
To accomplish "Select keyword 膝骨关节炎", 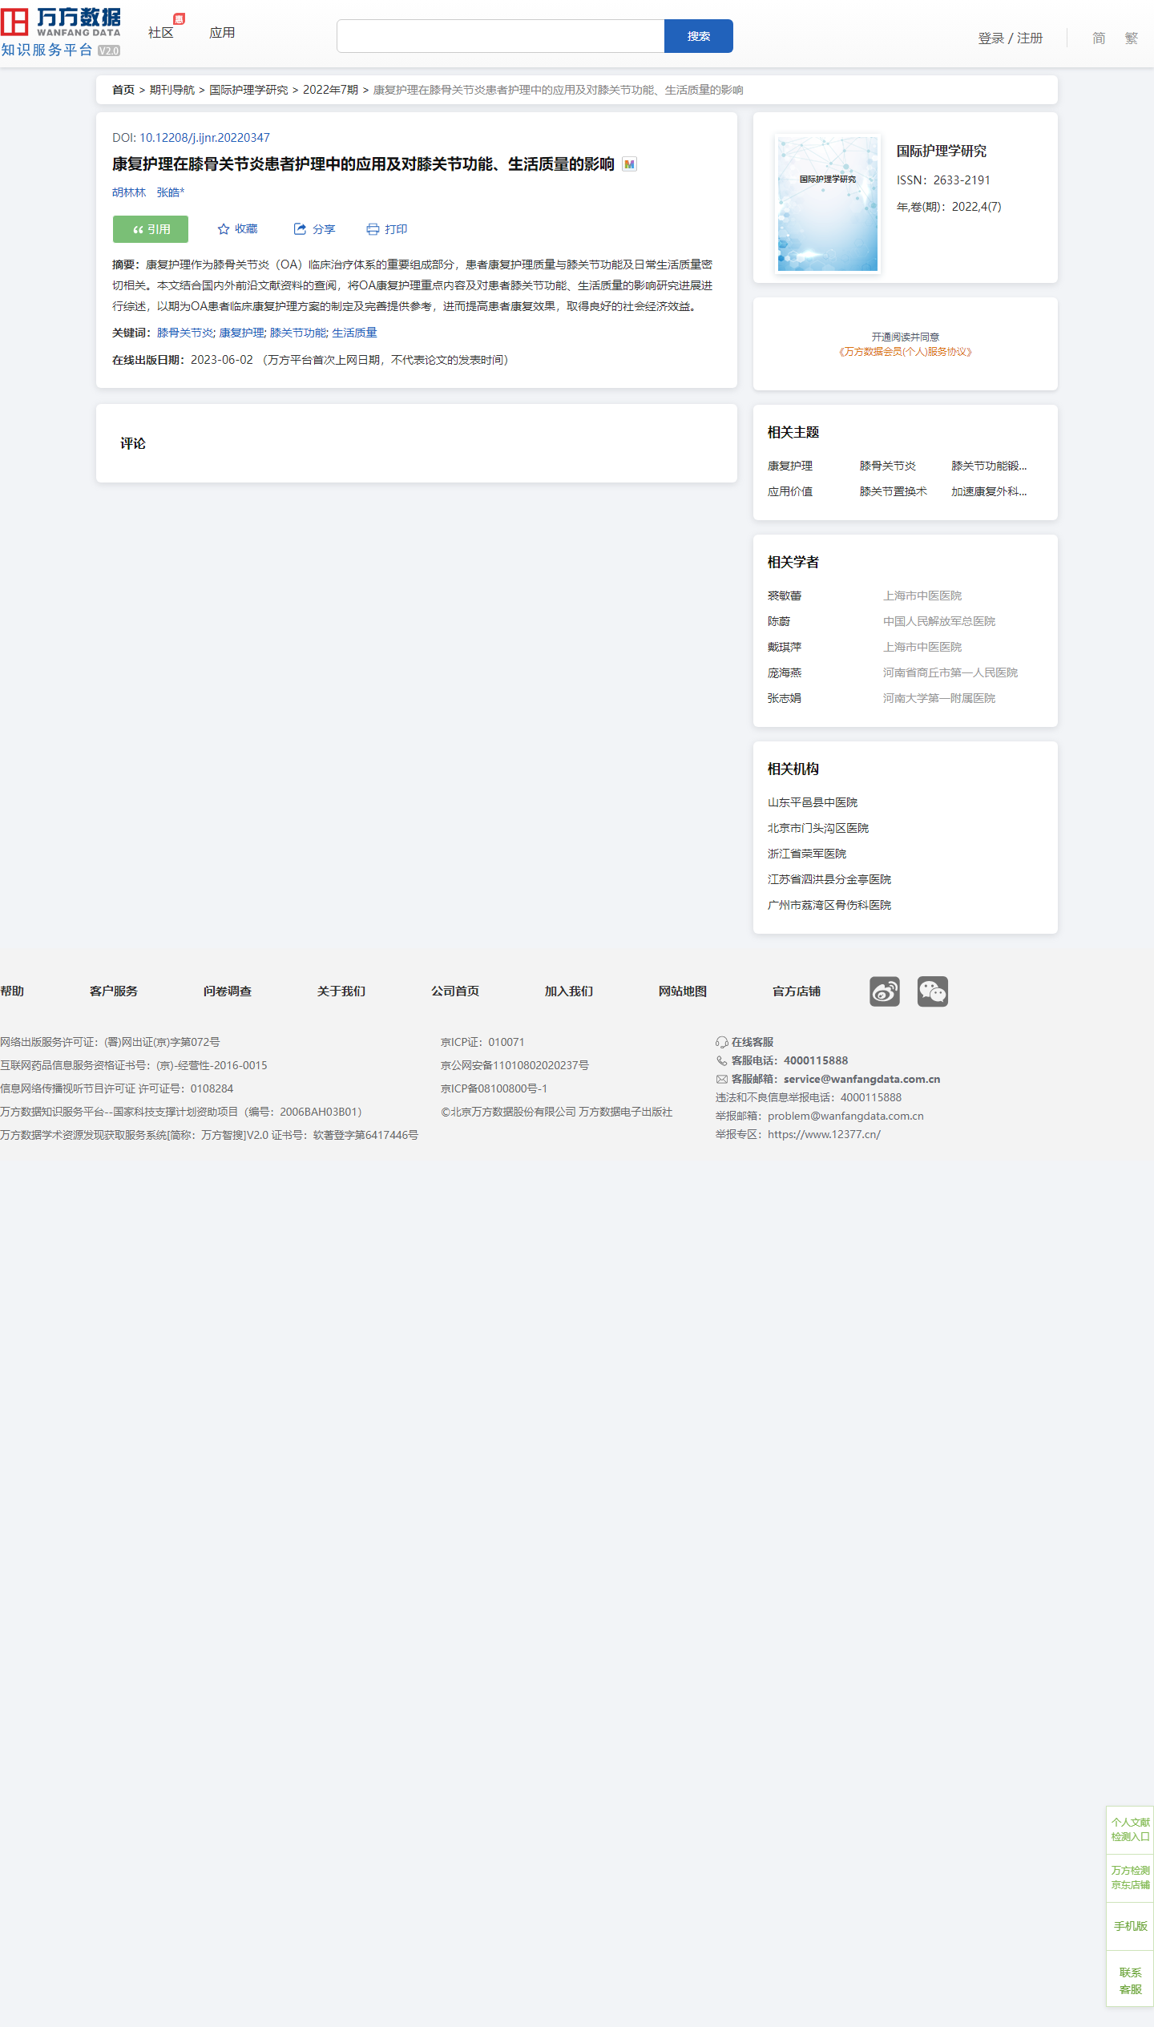I will pos(185,333).
